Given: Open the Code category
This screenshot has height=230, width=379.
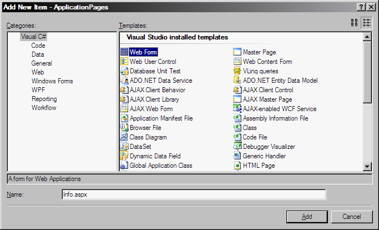Looking at the screenshot, I should (x=38, y=46).
